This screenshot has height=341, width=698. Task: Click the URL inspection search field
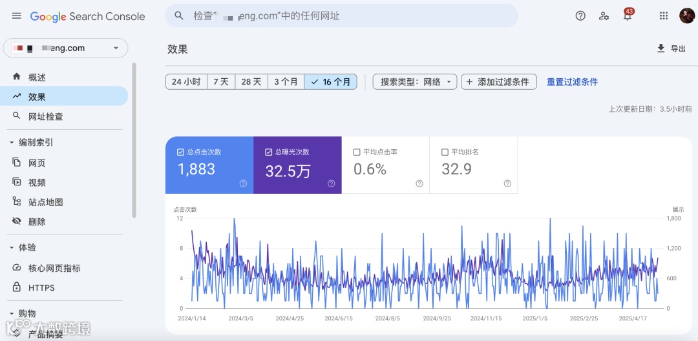click(341, 16)
